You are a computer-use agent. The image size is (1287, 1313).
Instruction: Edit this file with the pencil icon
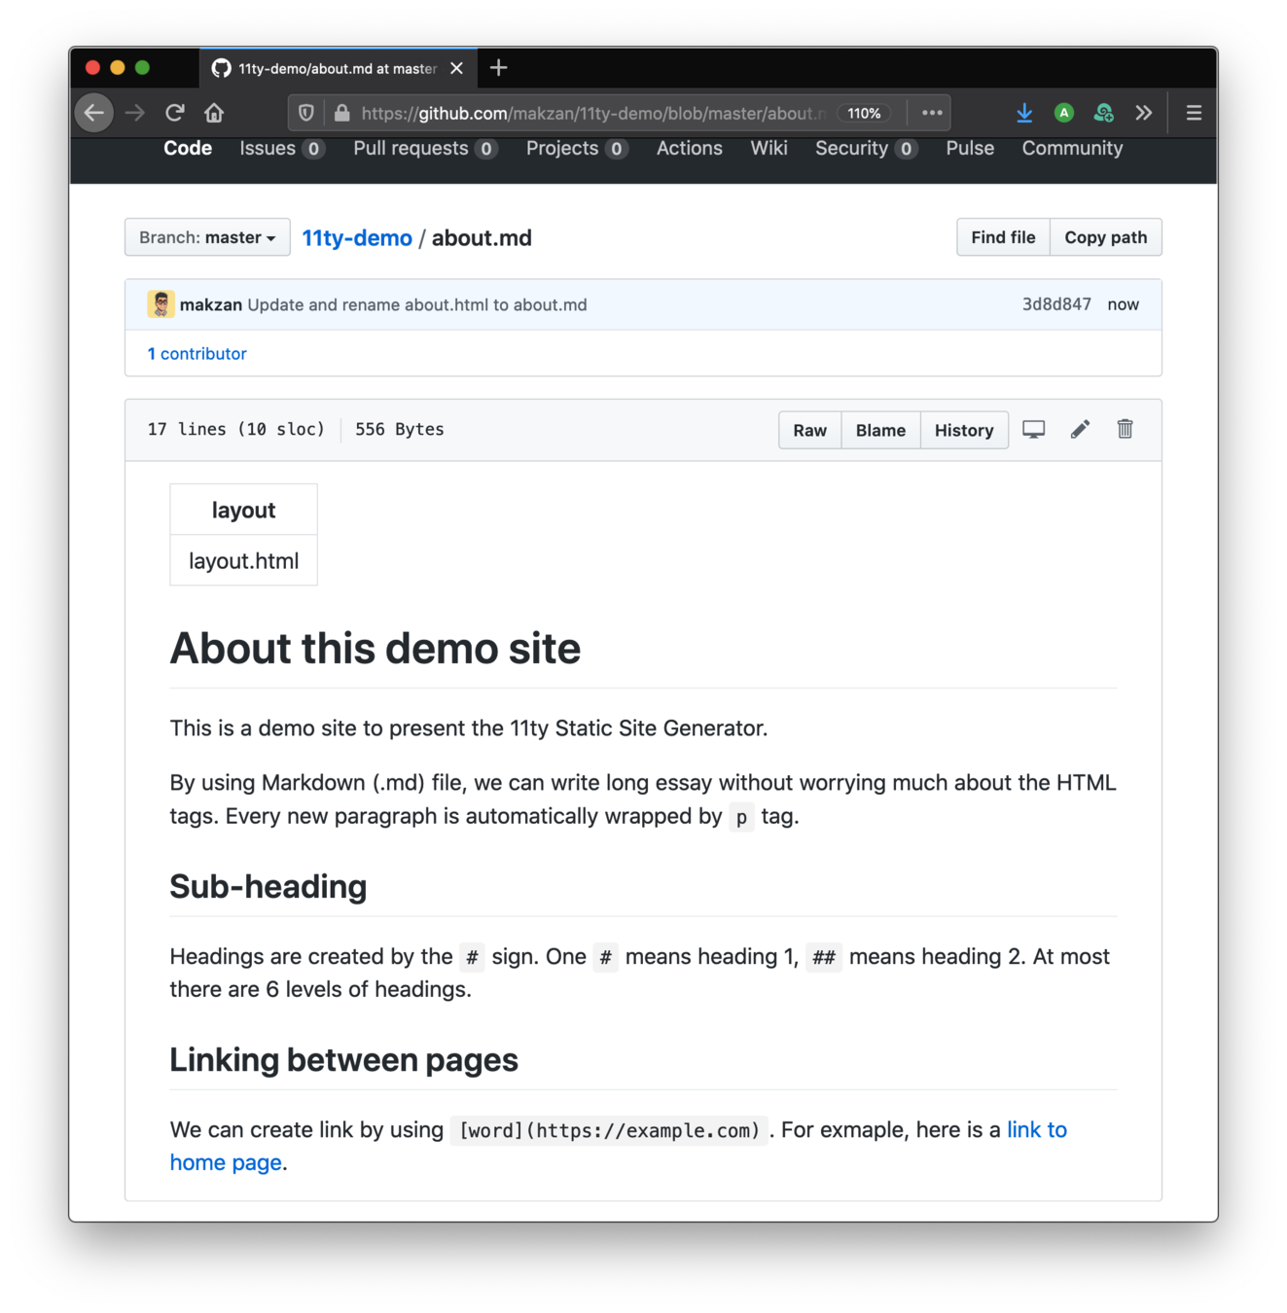(1080, 429)
